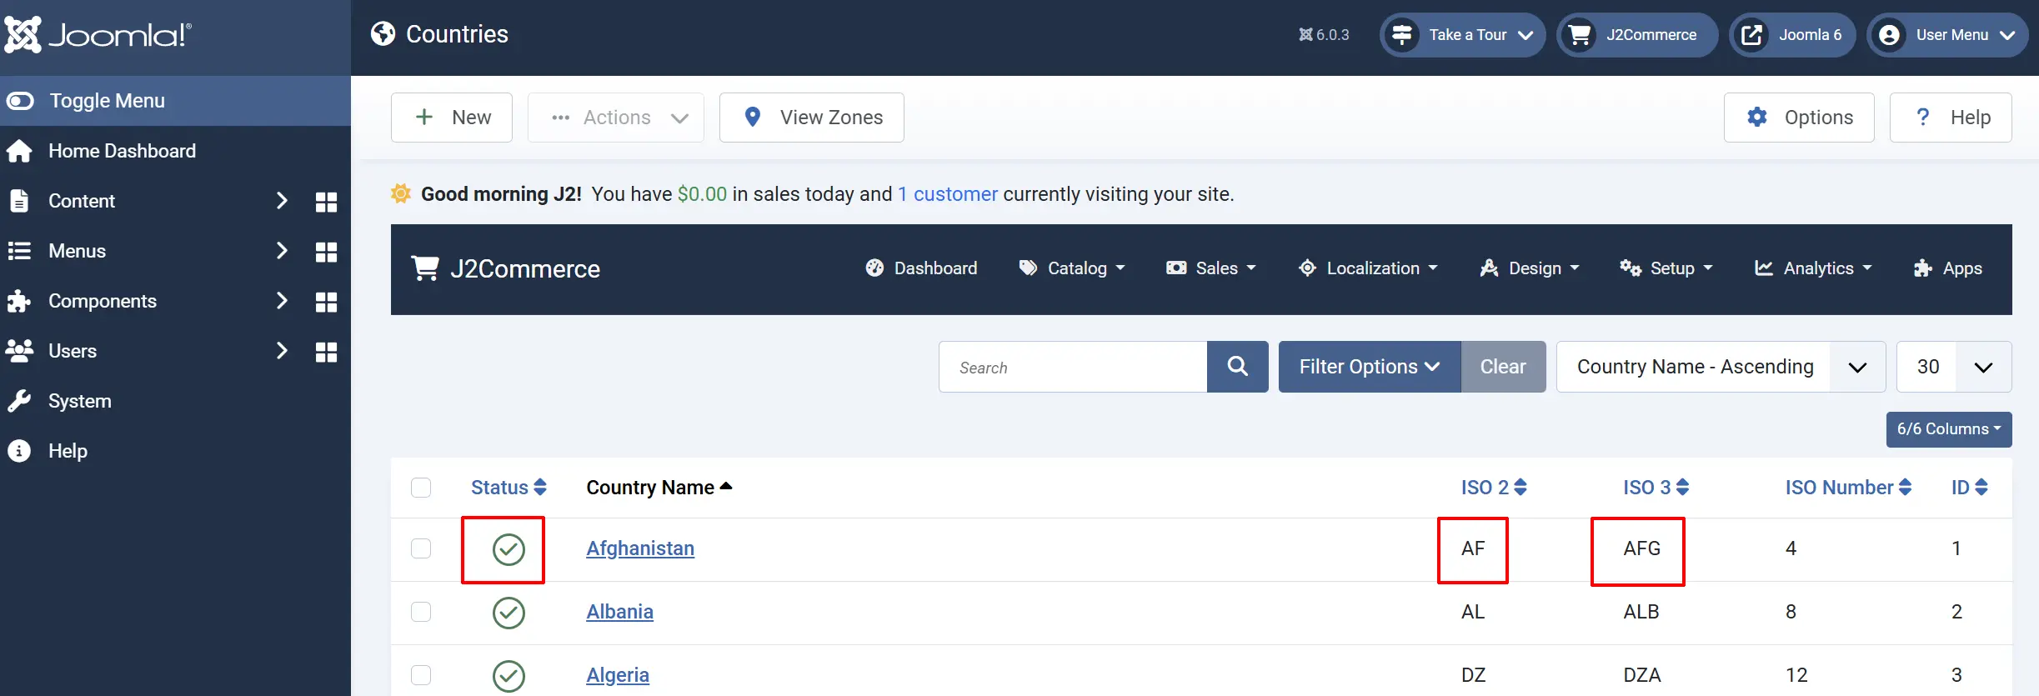Open the Analytics menu
The image size is (2039, 696).
(x=1813, y=268)
